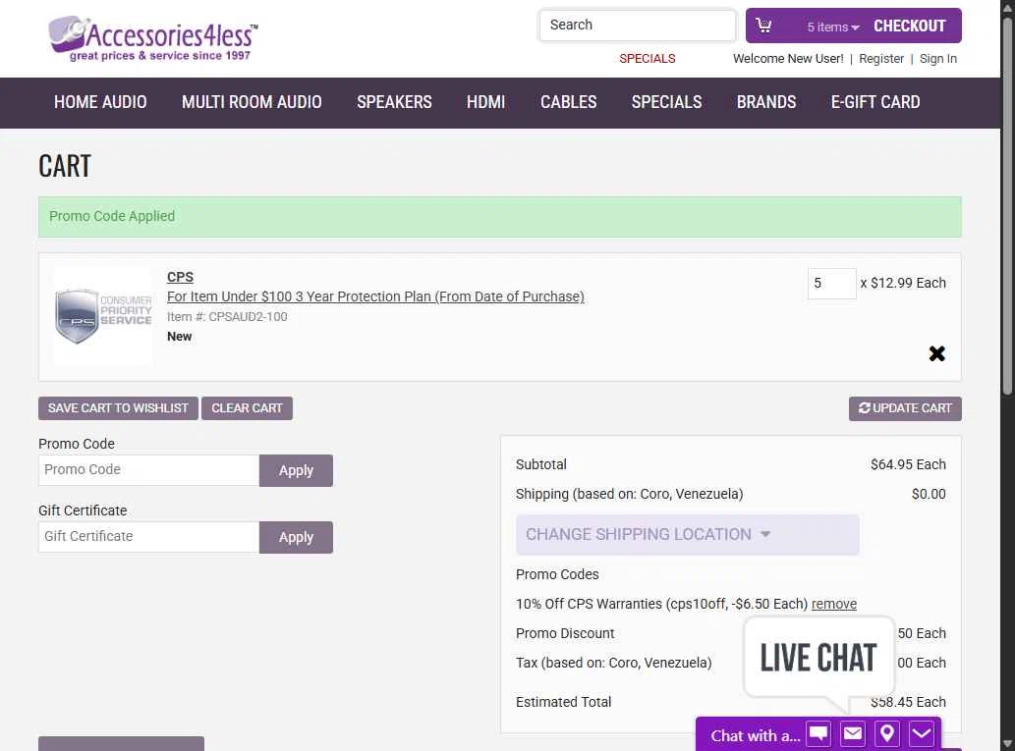Image resolution: width=1015 pixels, height=751 pixels.
Task: Apply the promo code
Action: click(x=296, y=470)
